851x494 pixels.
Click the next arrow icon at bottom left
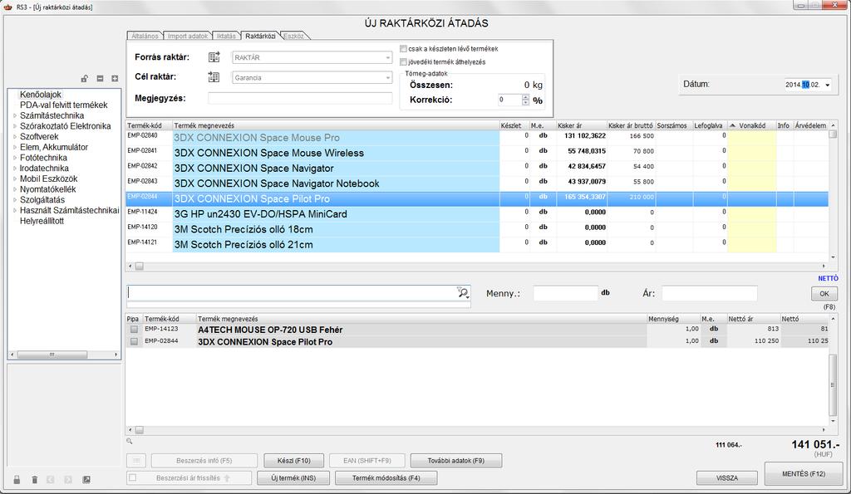[68, 479]
